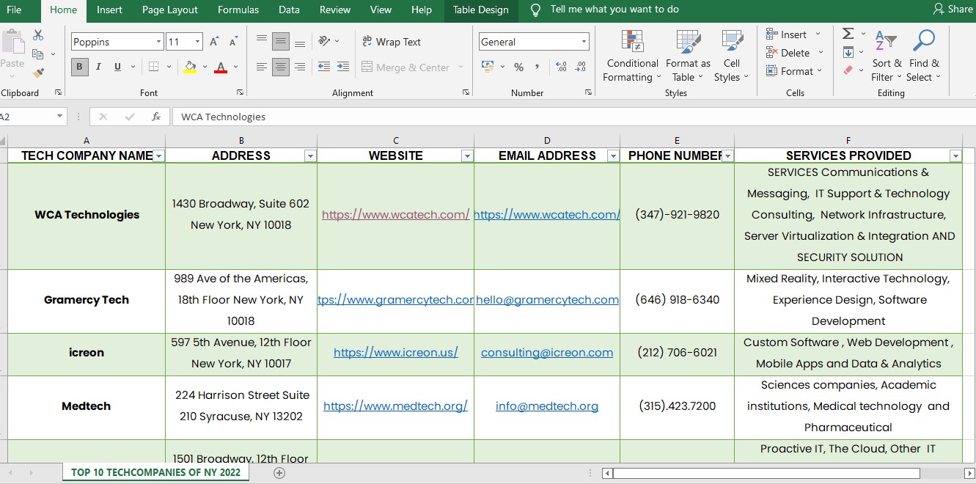Viewport: 976px width, 484px height.
Task: Click the Increase Indent icon
Action: point(342,67)
